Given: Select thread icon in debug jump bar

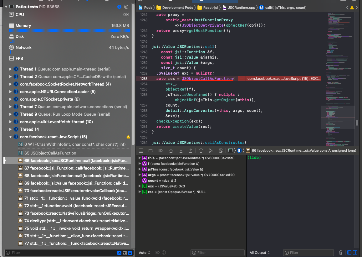Looking at the screenshot, I should point(239,150).
